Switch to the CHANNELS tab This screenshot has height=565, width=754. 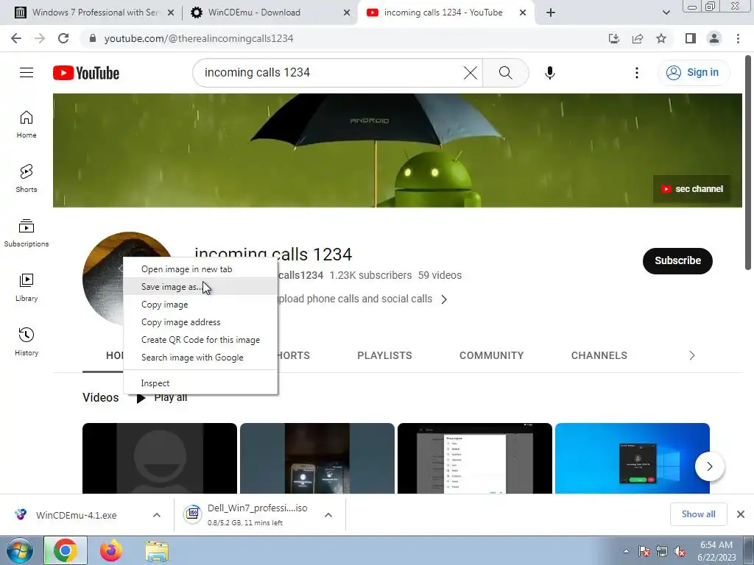click(x=599, y=355)
